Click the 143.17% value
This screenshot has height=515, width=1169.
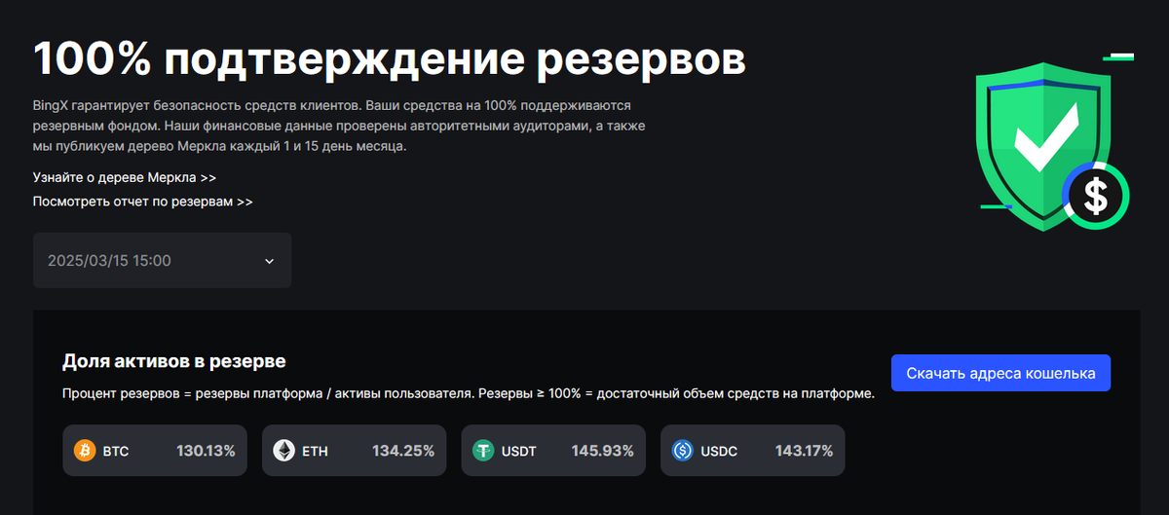coord(804,452)
